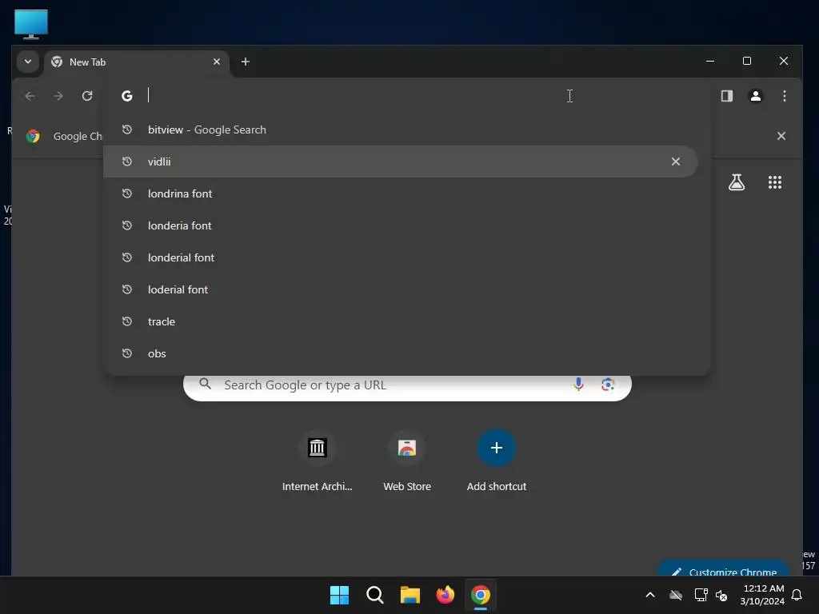The width and height of the screenshot is (819, 614).
Task: Open the clock showing 12:12 AM
Action: tap(762, 595)
